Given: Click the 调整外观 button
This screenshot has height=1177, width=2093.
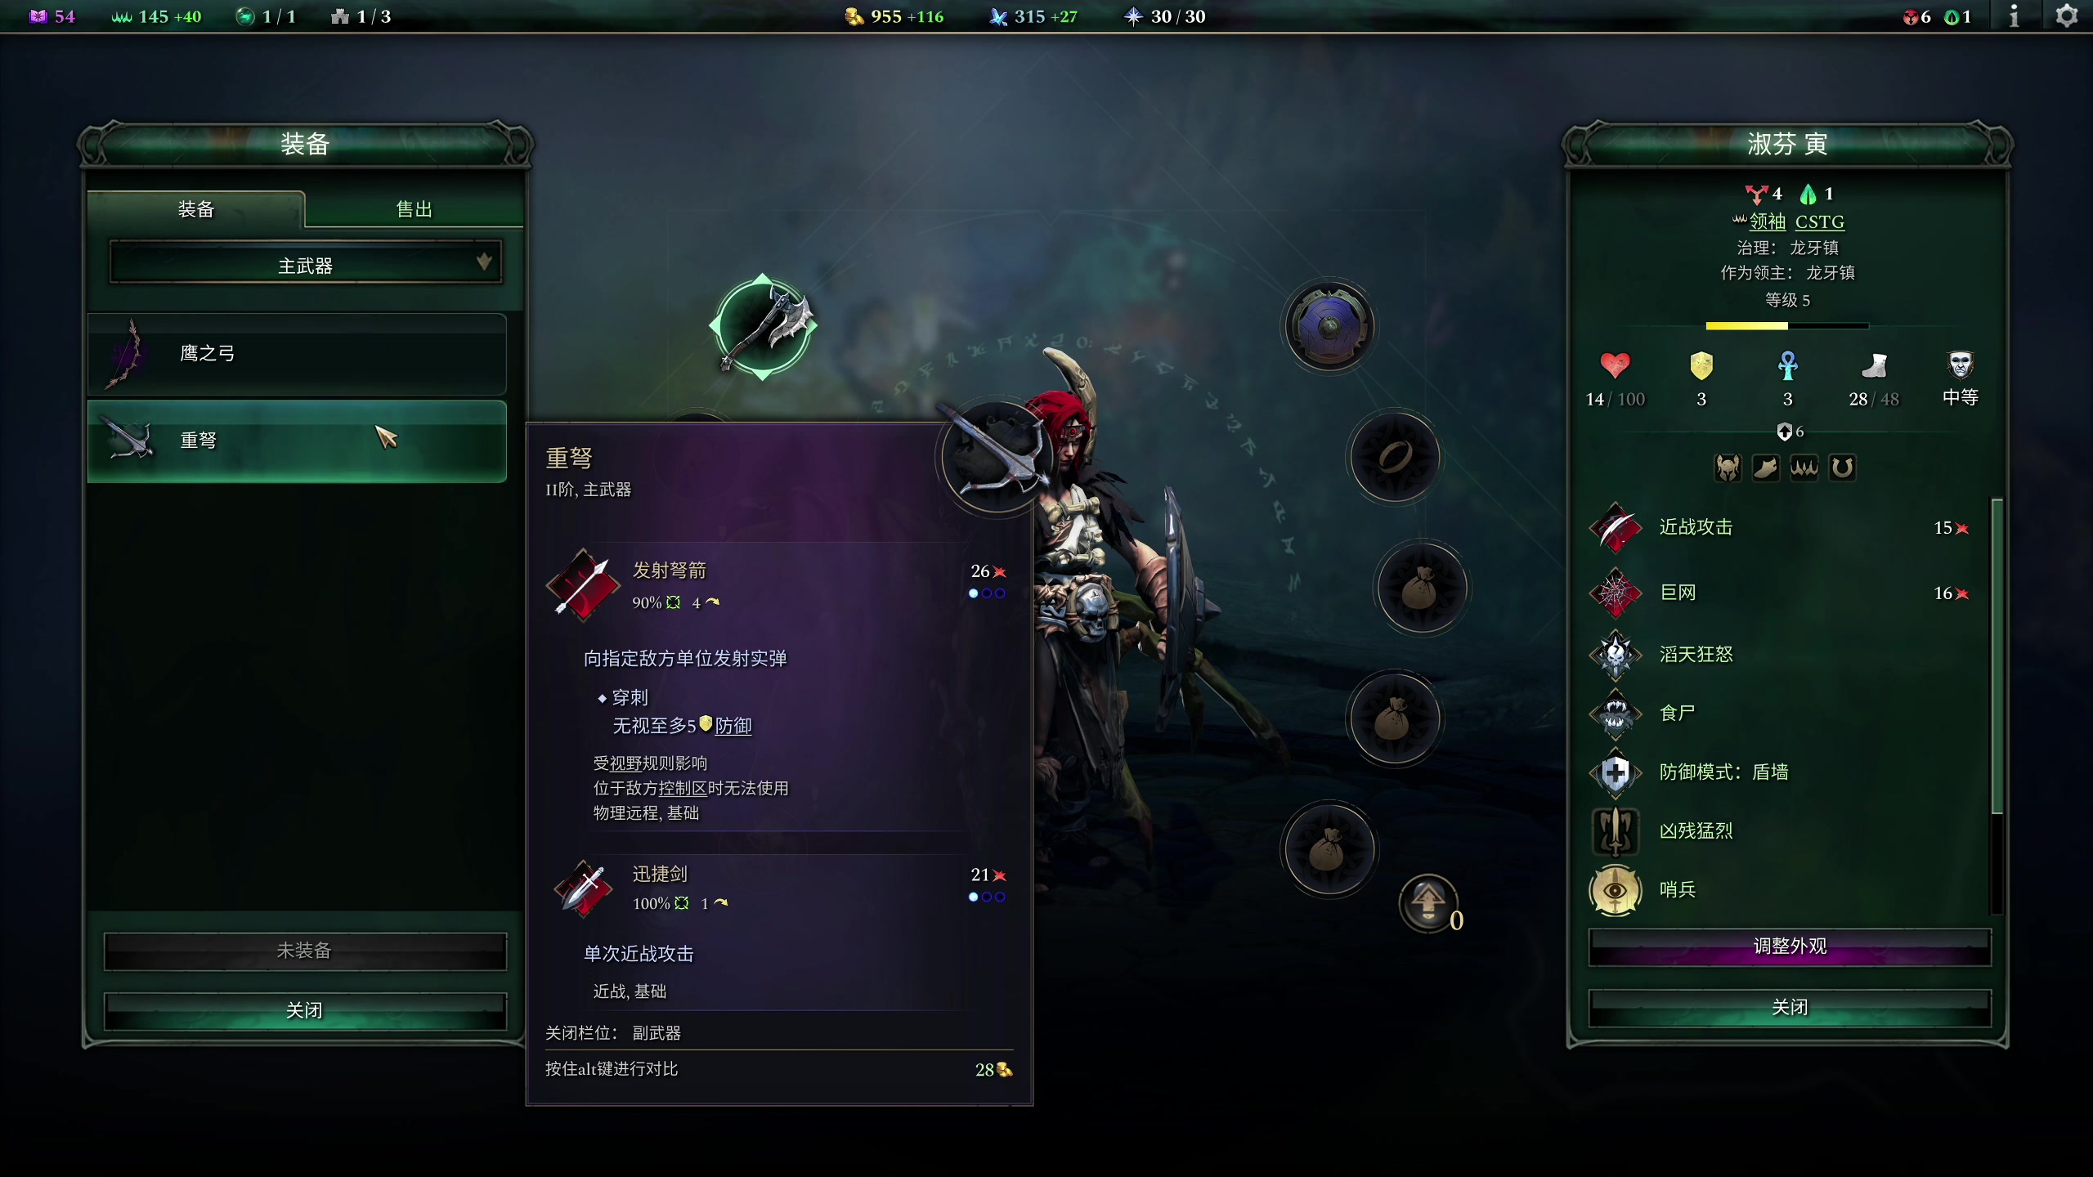Looking at the screenshot, I should coord(1790,947).
